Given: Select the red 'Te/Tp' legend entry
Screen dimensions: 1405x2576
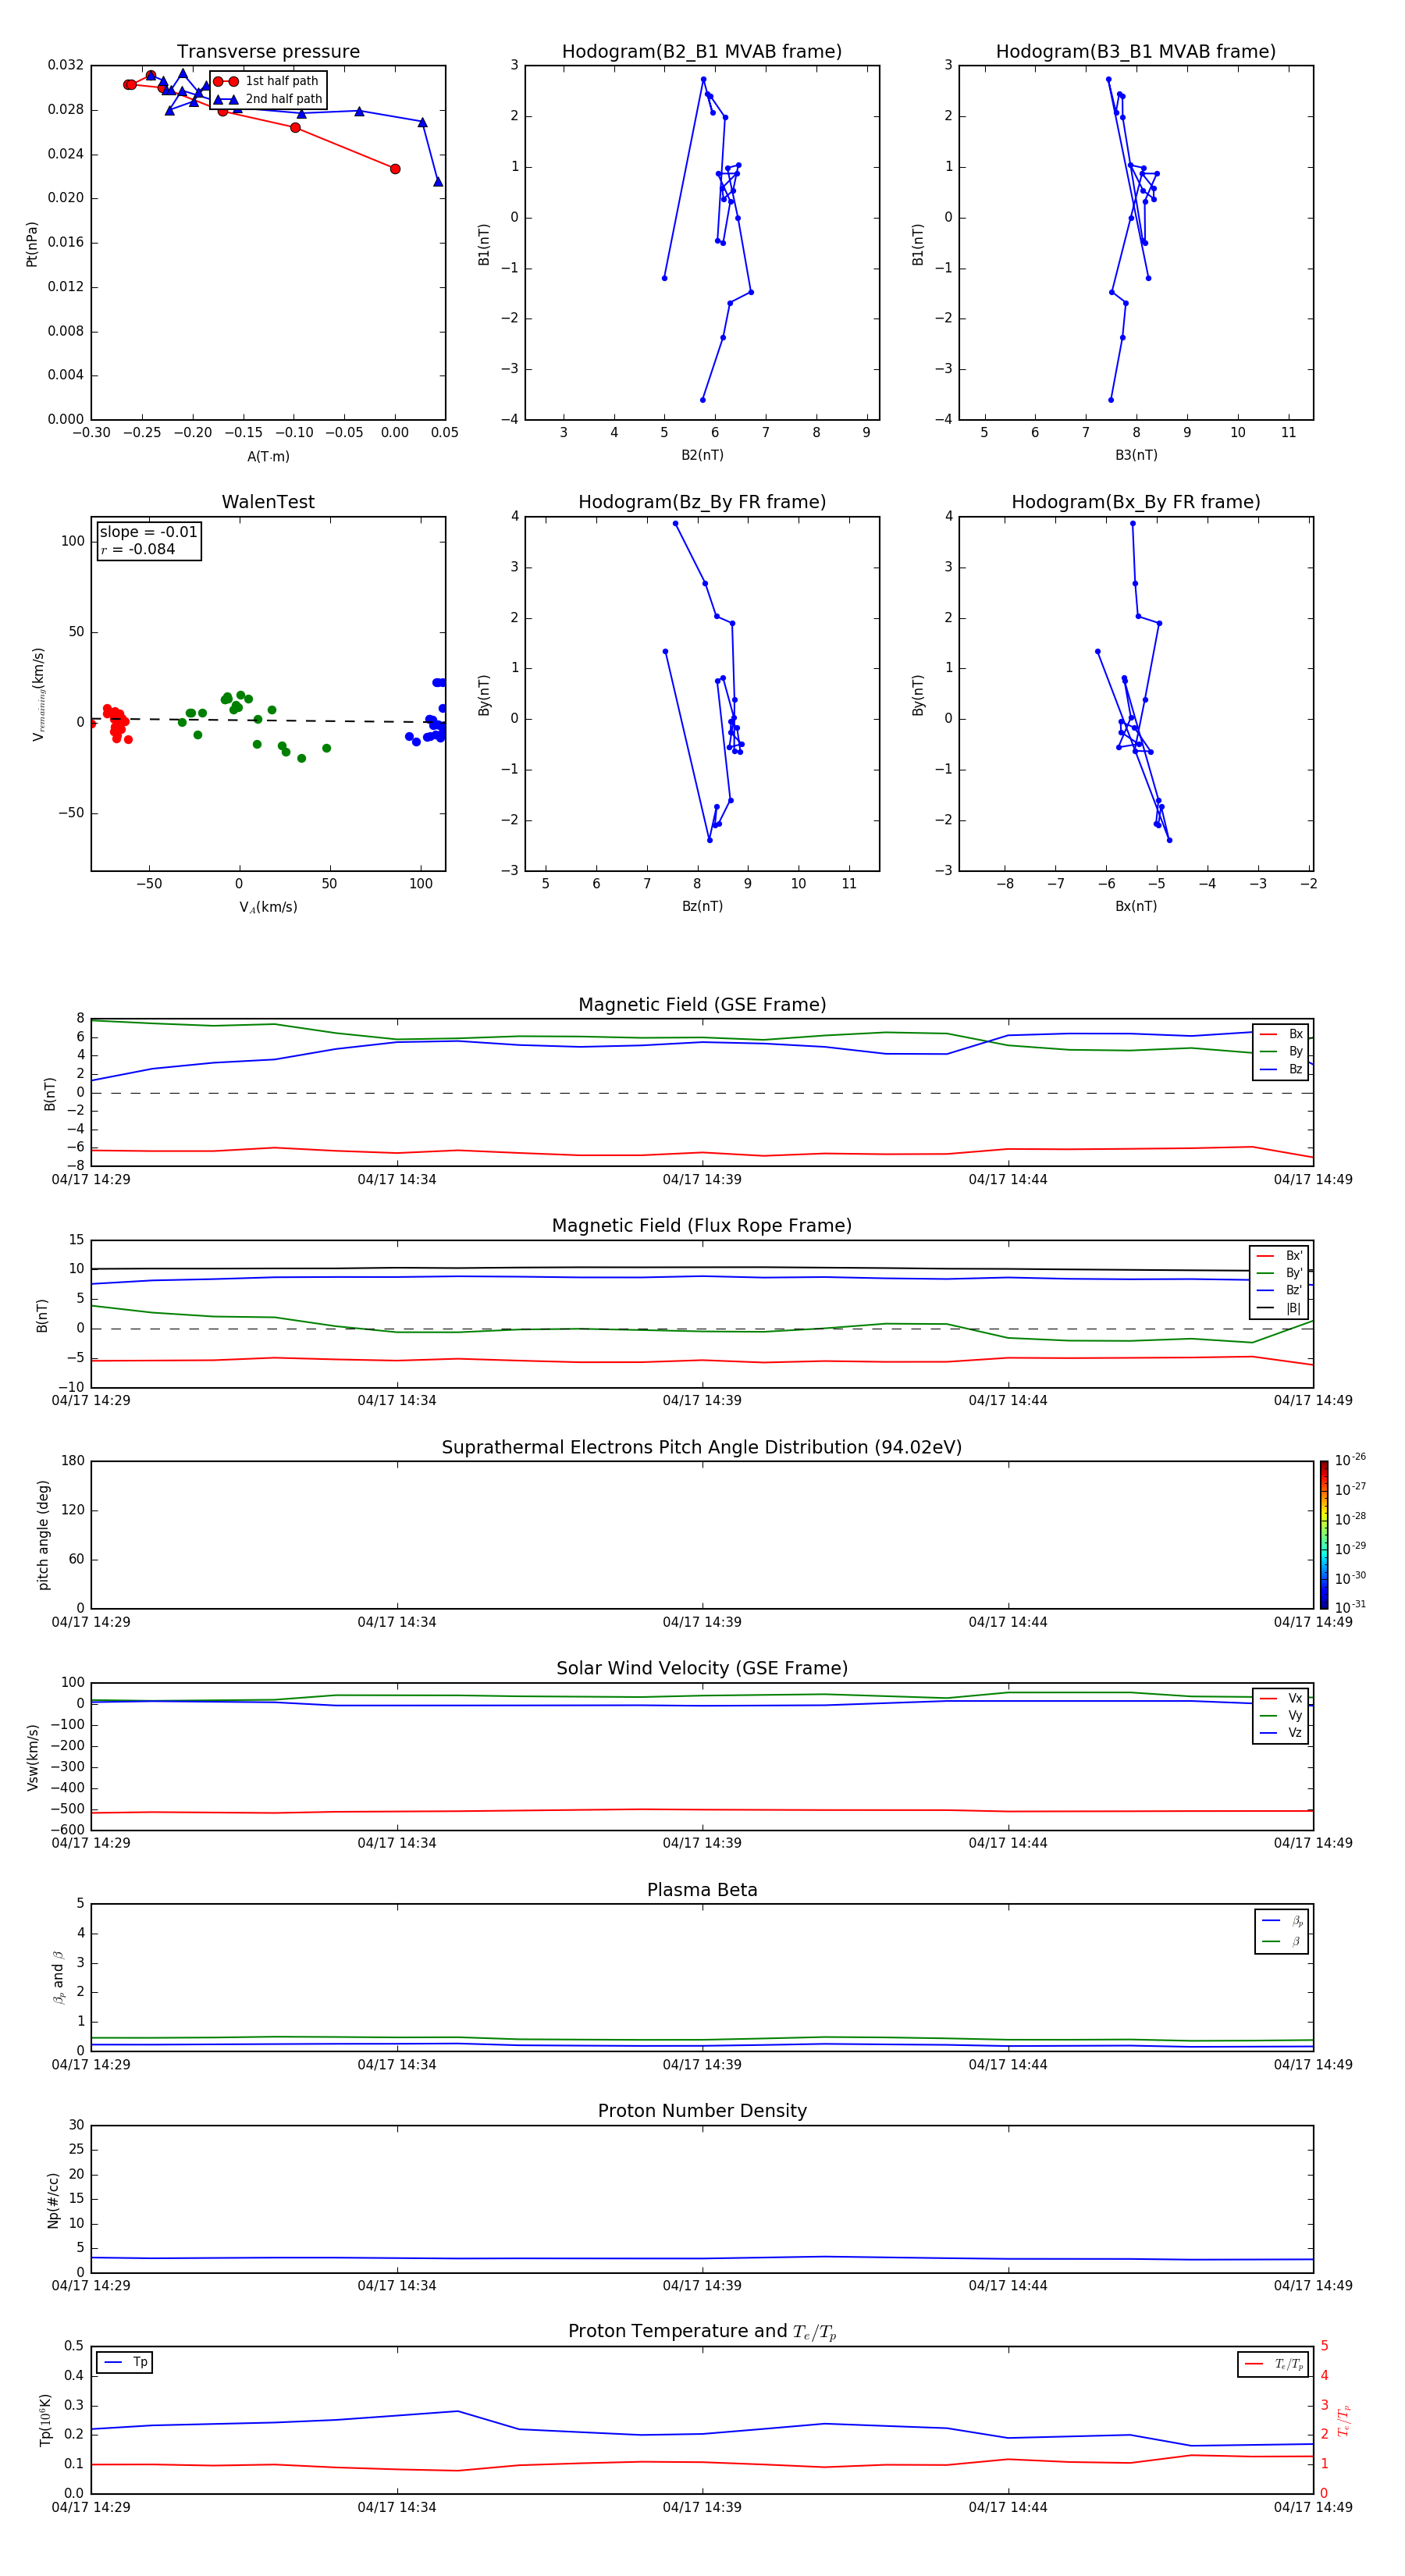Looking at the screenshot, I should (x=1274, y=2364).
